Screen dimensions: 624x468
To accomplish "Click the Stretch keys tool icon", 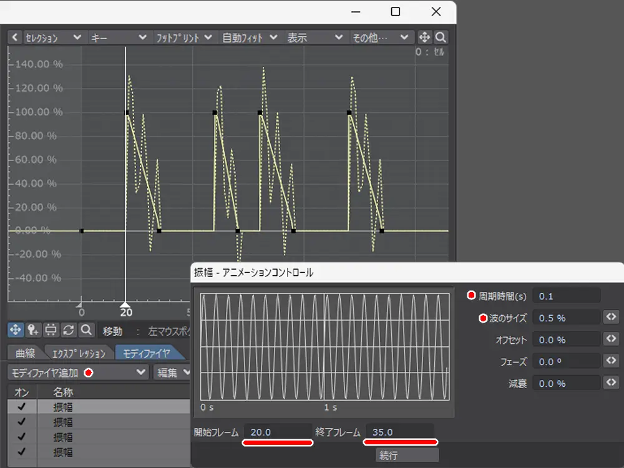I will (51, 329).
